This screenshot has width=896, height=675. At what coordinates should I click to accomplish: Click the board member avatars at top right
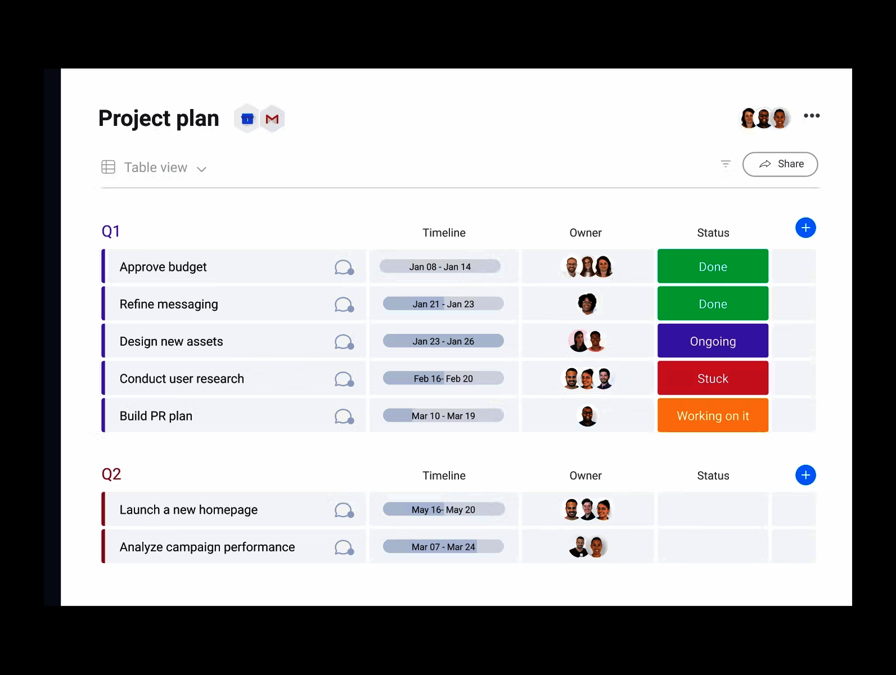click(764, 118)
